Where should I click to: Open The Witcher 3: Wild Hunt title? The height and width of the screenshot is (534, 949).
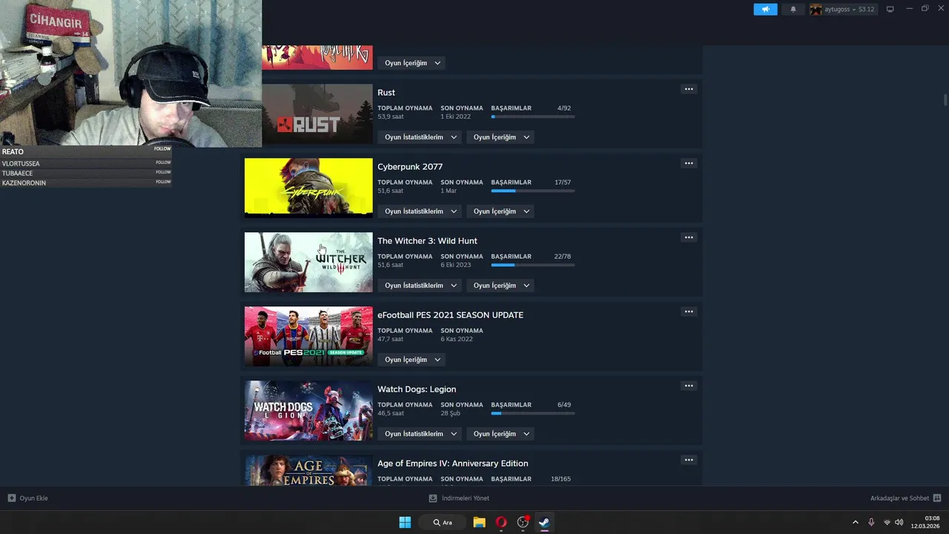[x=427, y=241]
